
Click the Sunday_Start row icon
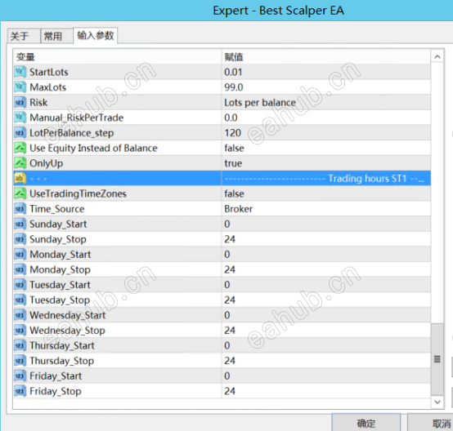tap(20, 224)
